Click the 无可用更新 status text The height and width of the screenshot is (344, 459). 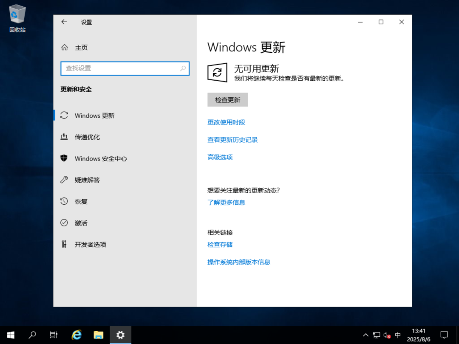tap(256, 69)
